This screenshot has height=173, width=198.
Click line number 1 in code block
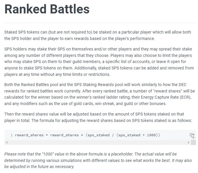click(x=12, y=135)
